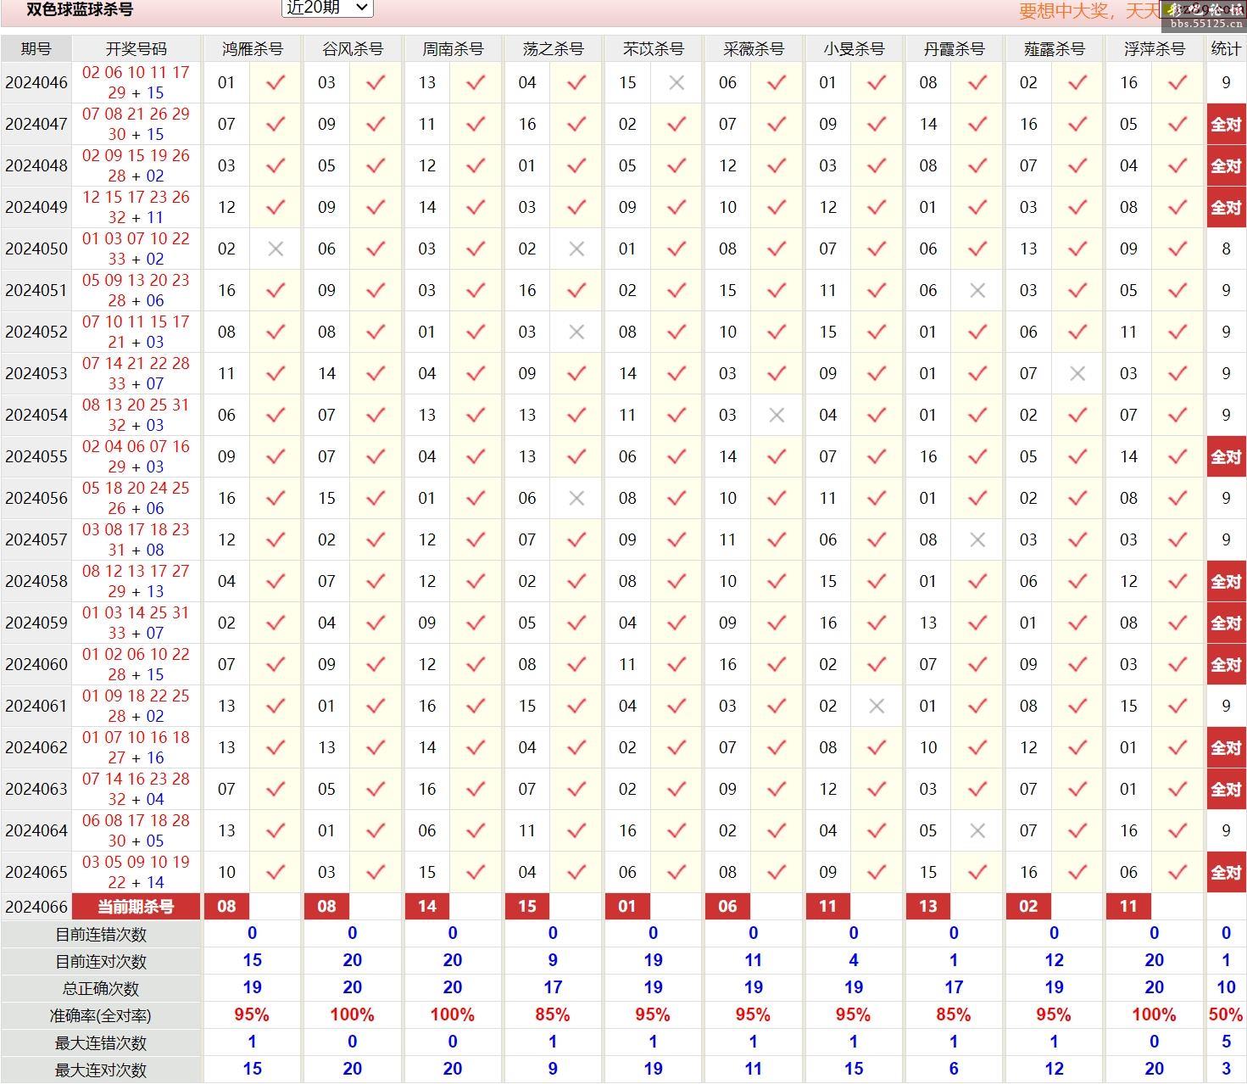Click the 50% value in the 统计 column
The image size is (1247, 1084).
(x=1226, y=1015)
